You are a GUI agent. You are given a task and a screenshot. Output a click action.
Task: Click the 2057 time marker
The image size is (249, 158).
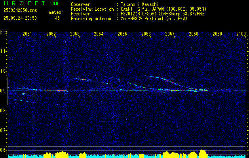click(x=170, y=34)
